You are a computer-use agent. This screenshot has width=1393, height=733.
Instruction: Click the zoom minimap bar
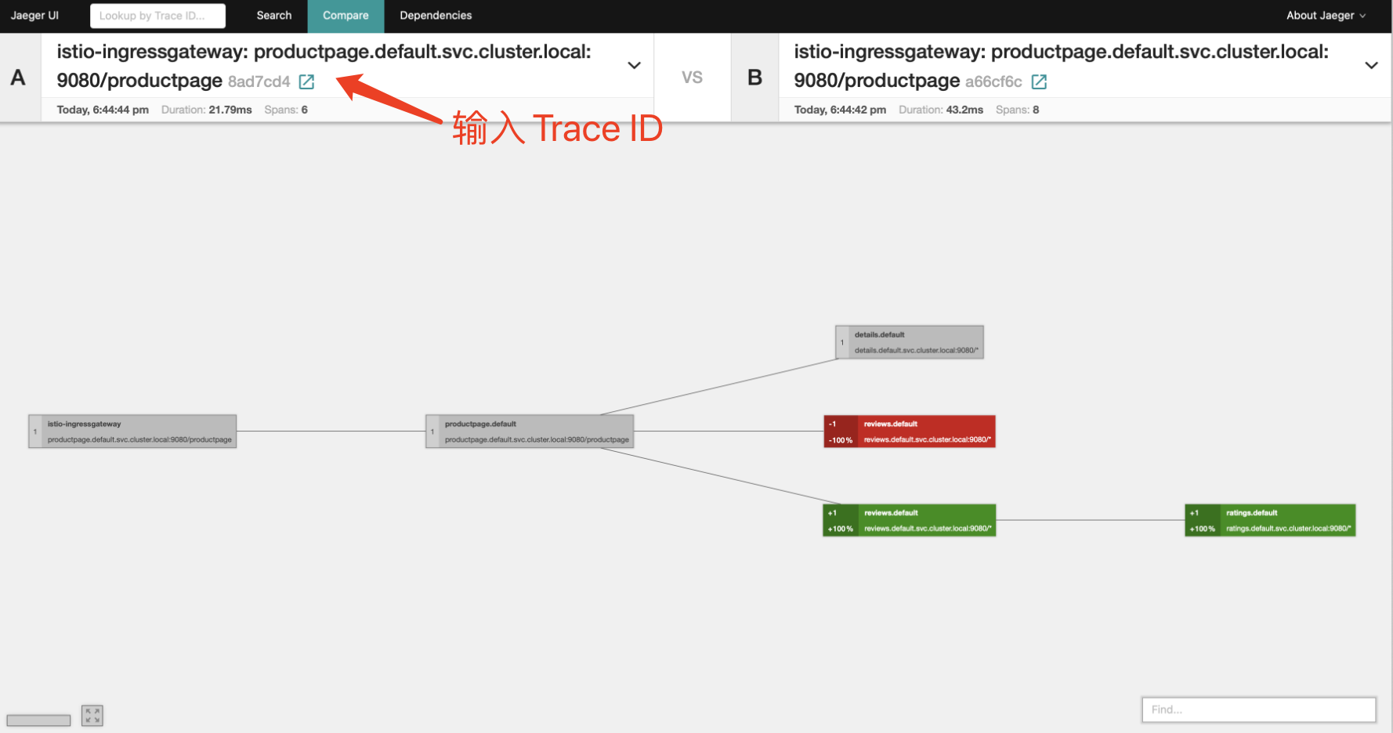[38, 720]
